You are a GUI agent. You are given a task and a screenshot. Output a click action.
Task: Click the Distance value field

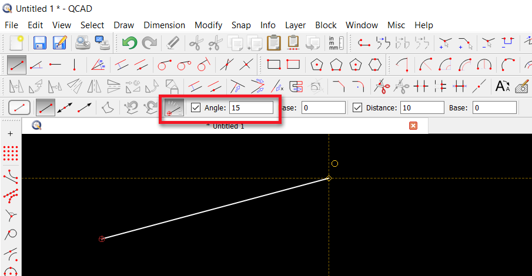coord(421,108)
